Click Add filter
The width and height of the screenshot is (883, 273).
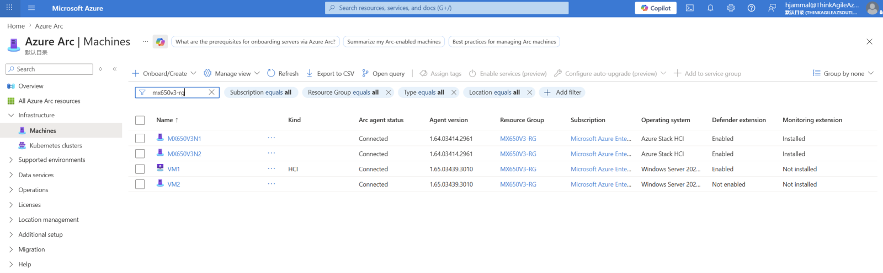coord(562,92)
